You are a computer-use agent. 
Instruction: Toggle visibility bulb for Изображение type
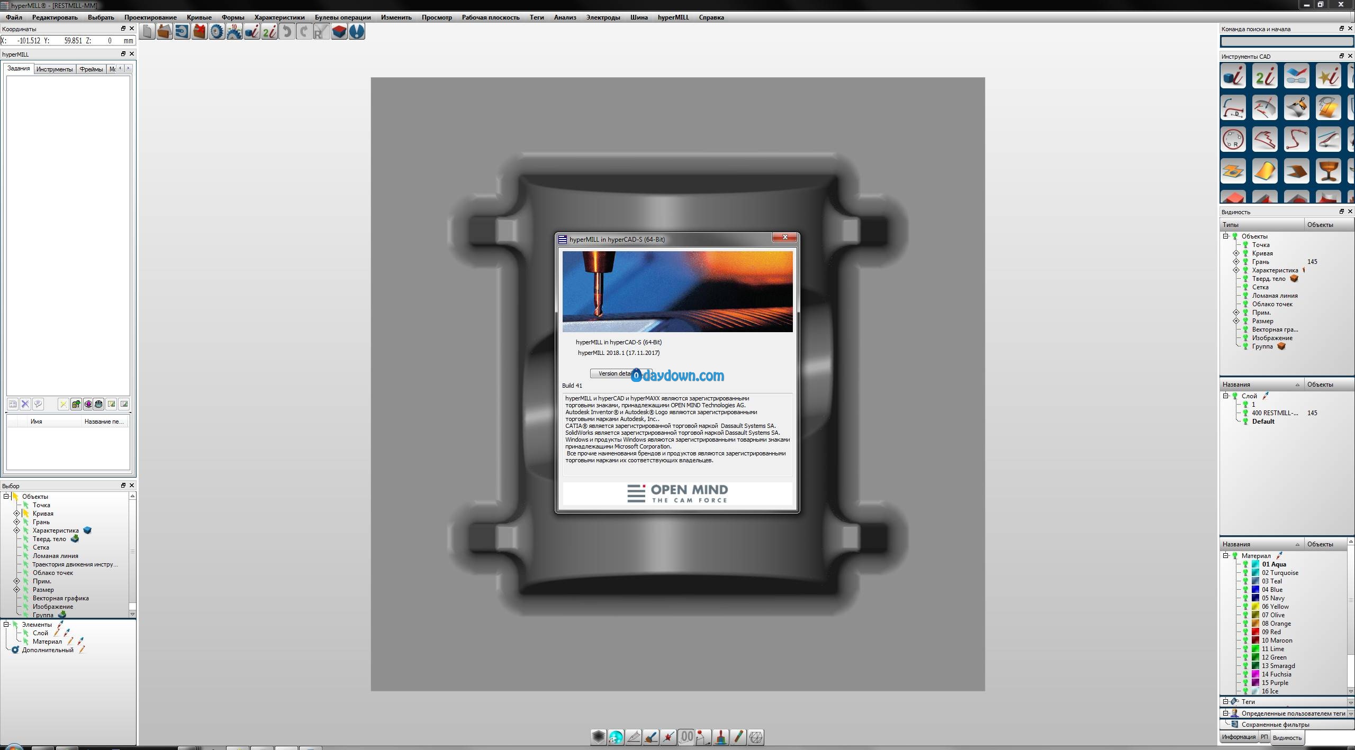tap(1245, 338)
